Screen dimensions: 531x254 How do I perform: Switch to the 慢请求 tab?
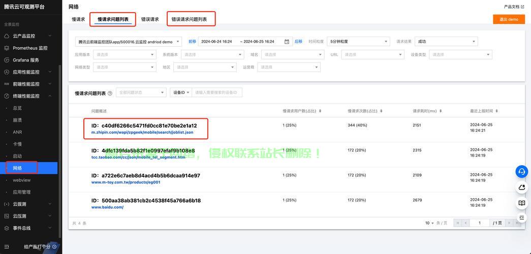click(x=78, y=19)
